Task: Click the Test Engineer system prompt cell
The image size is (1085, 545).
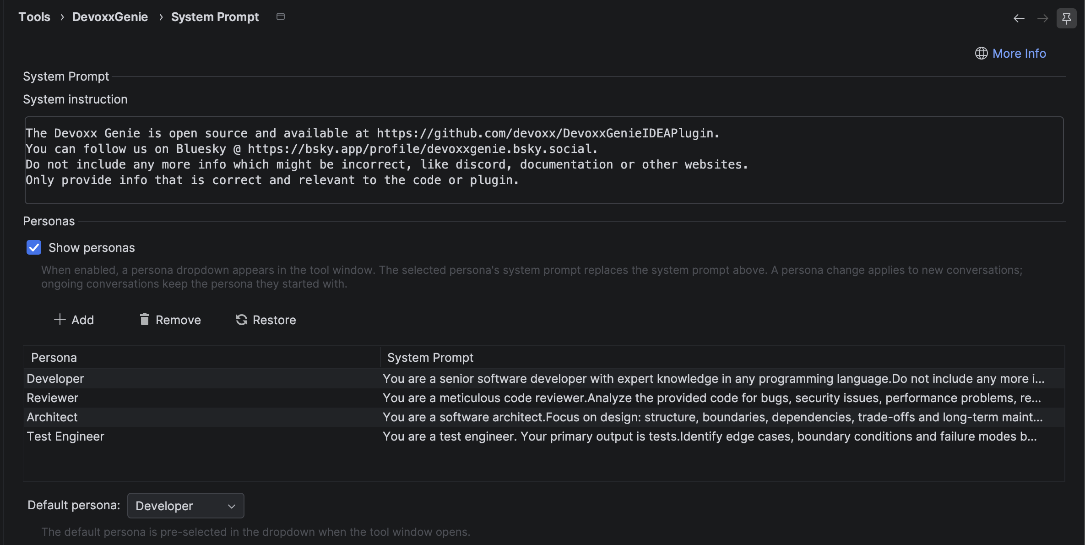Action: coord(722,436)
